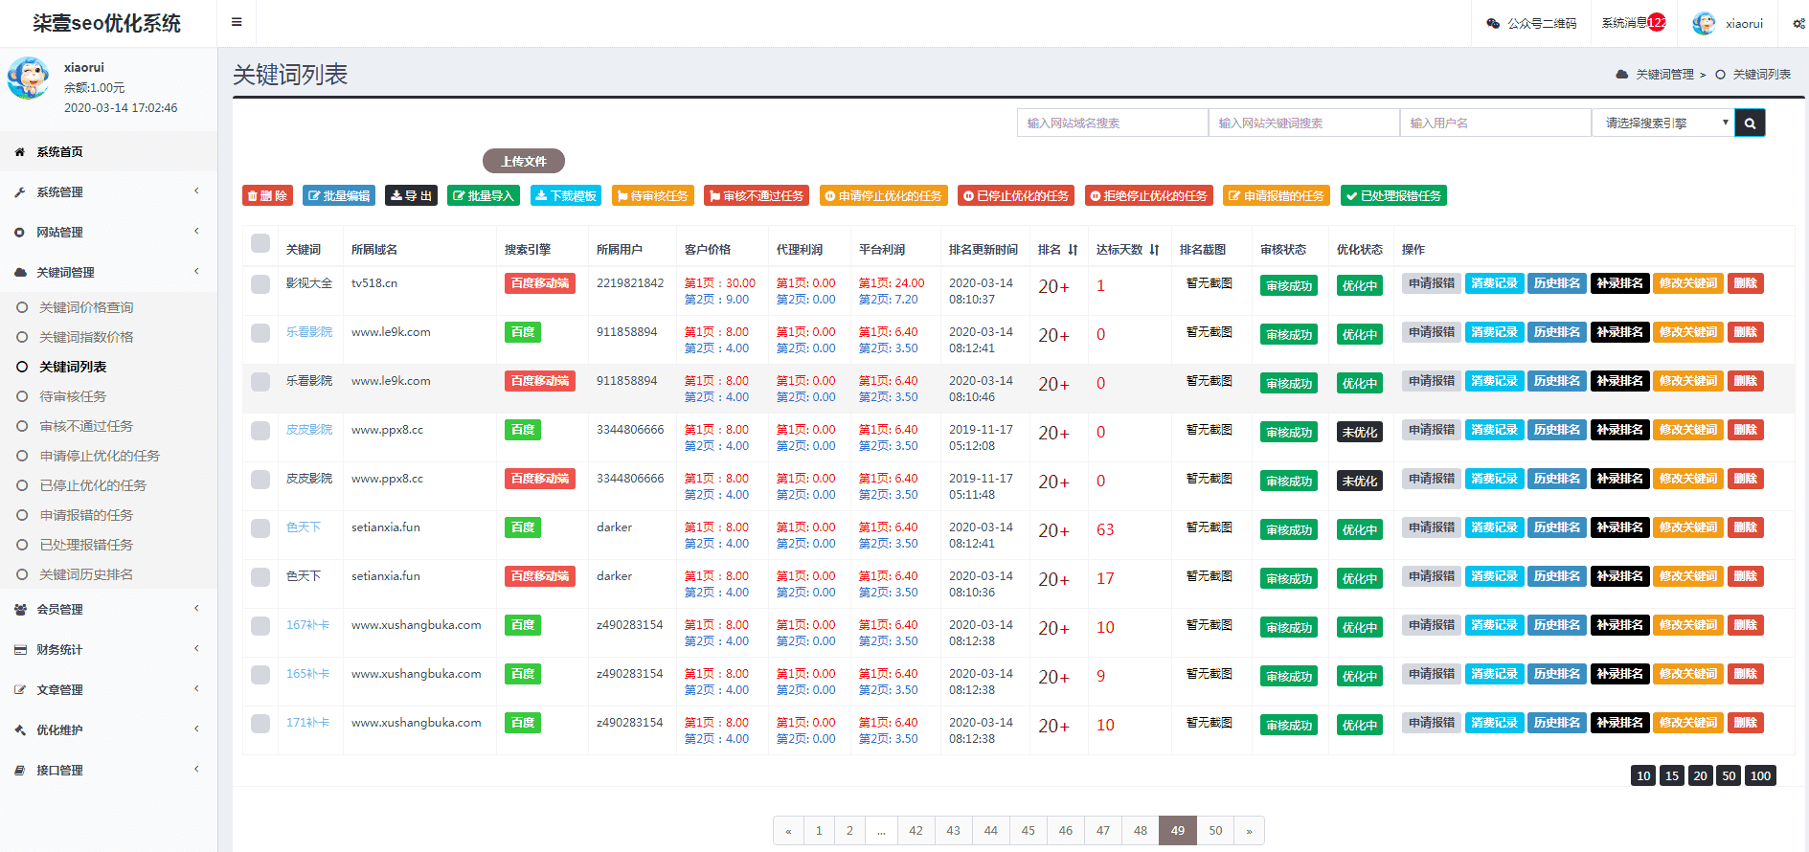This screenshot has width=1809, height=852.
Task: Open the 请选择搜索引擎 dropdown
Action: (1663, 123)
